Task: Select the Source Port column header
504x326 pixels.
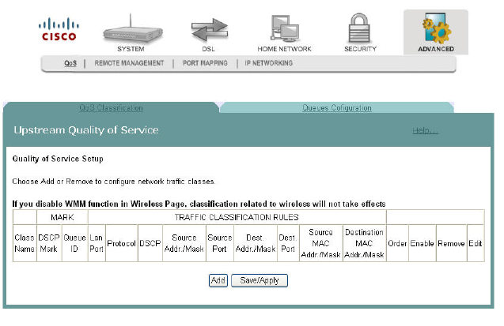Action: [x=219, y=243]
